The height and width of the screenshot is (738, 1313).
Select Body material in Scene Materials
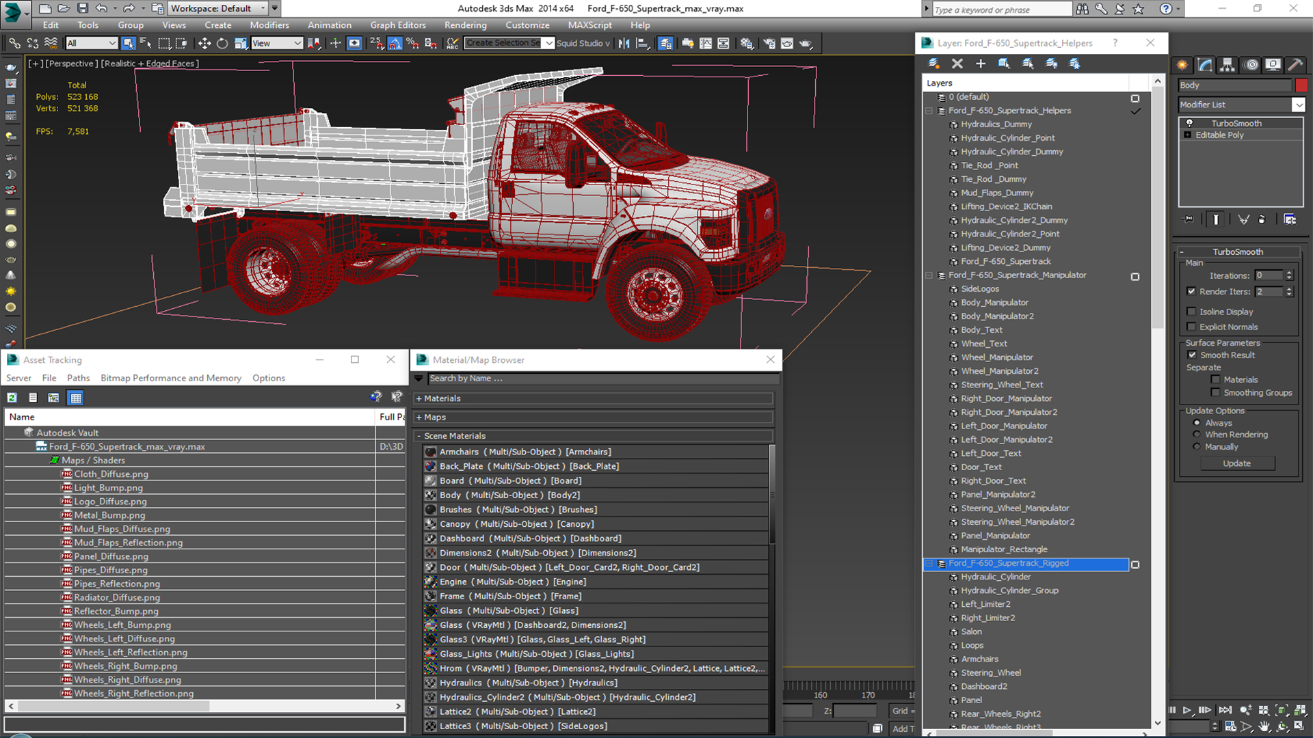[595, 495]
